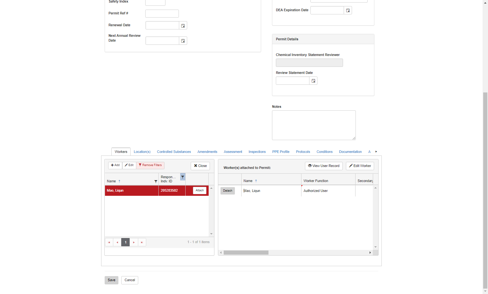
Task: Open the Protocols tab
Action: click(303, 152)
